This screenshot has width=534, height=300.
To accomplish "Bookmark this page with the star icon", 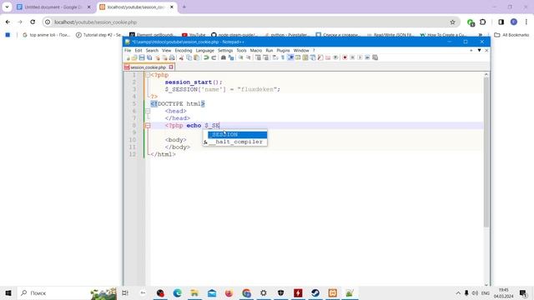I will point(452,22).
